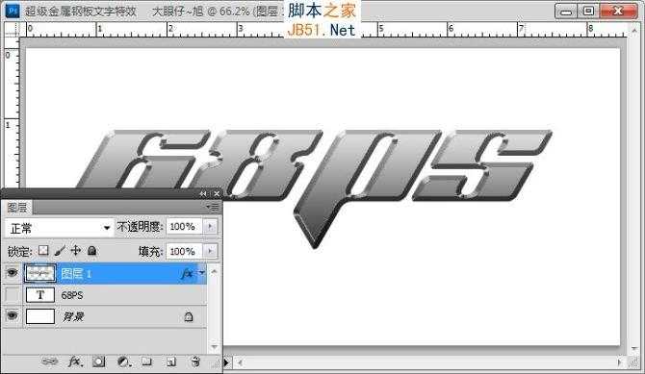Open the 不透明度 opacity slider arrow

pyautogui.click(x=210, y=227)
